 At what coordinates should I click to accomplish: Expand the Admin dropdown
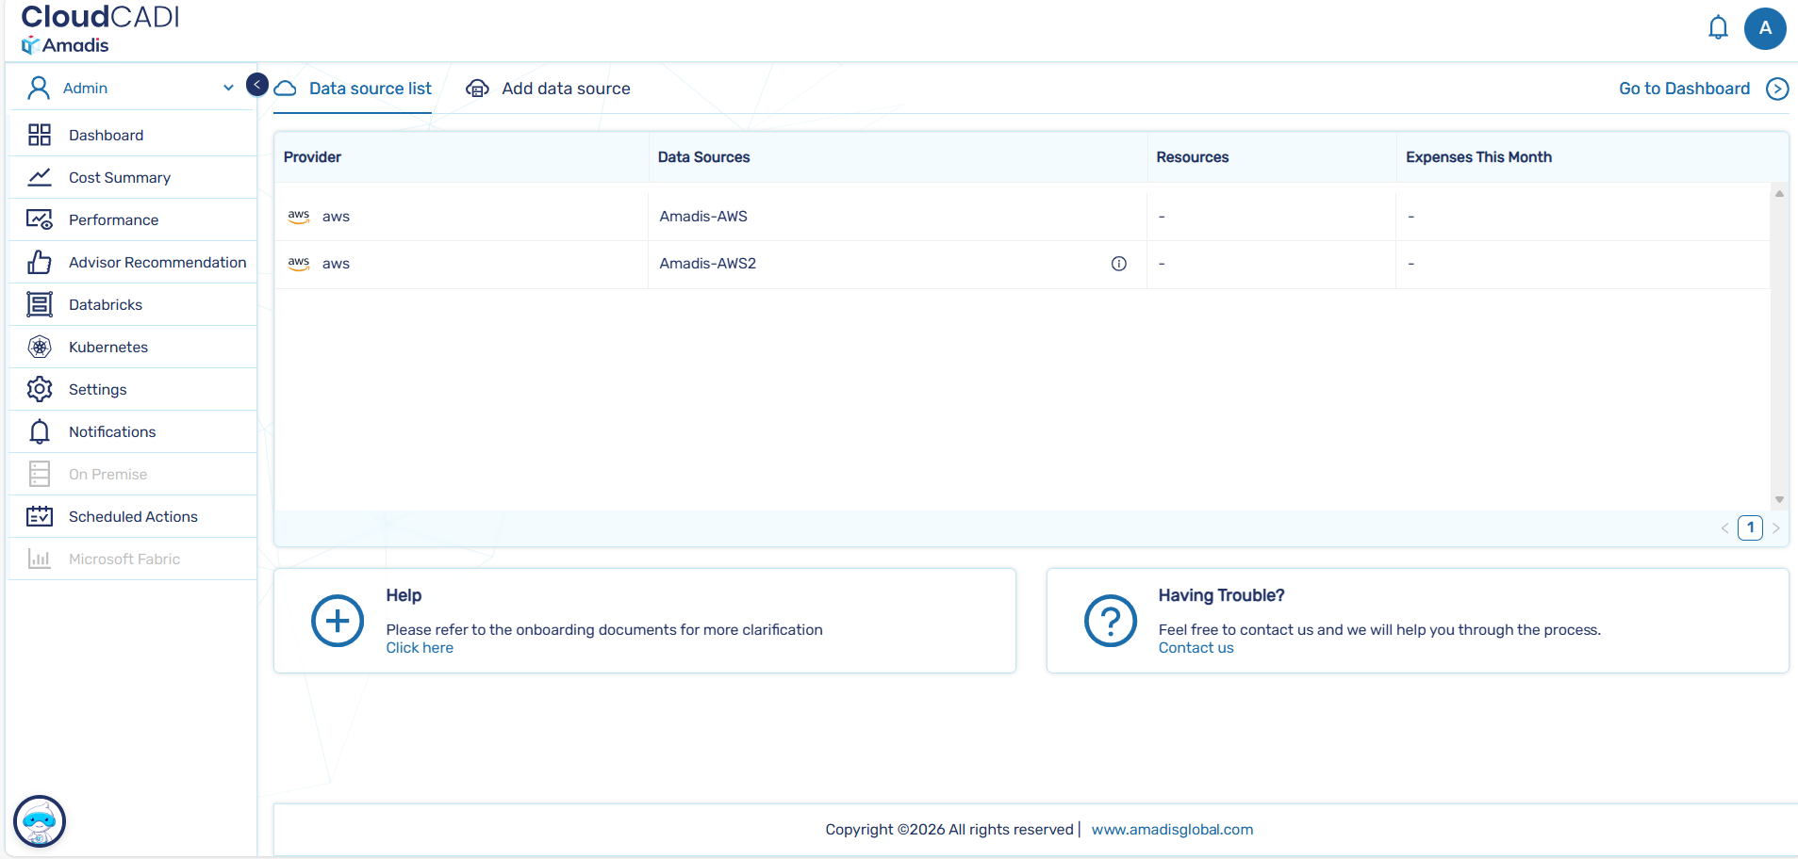[x=228, y=88]
